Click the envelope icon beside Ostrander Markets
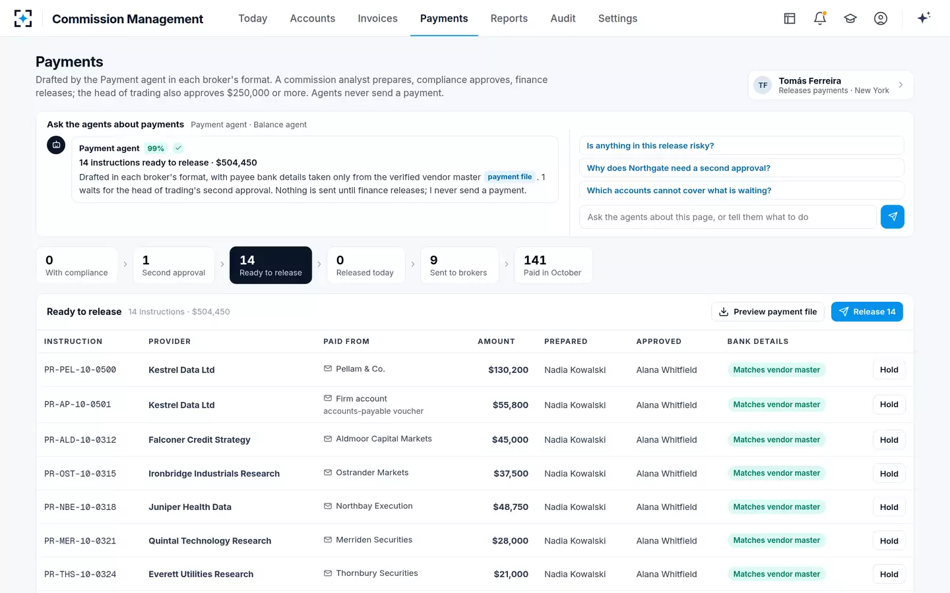Viewport: 950px width, 593px height. (328, 472)
